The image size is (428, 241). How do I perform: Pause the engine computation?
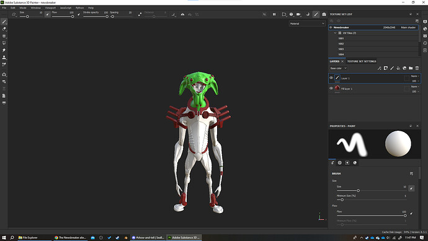click(x=274, y=14)
